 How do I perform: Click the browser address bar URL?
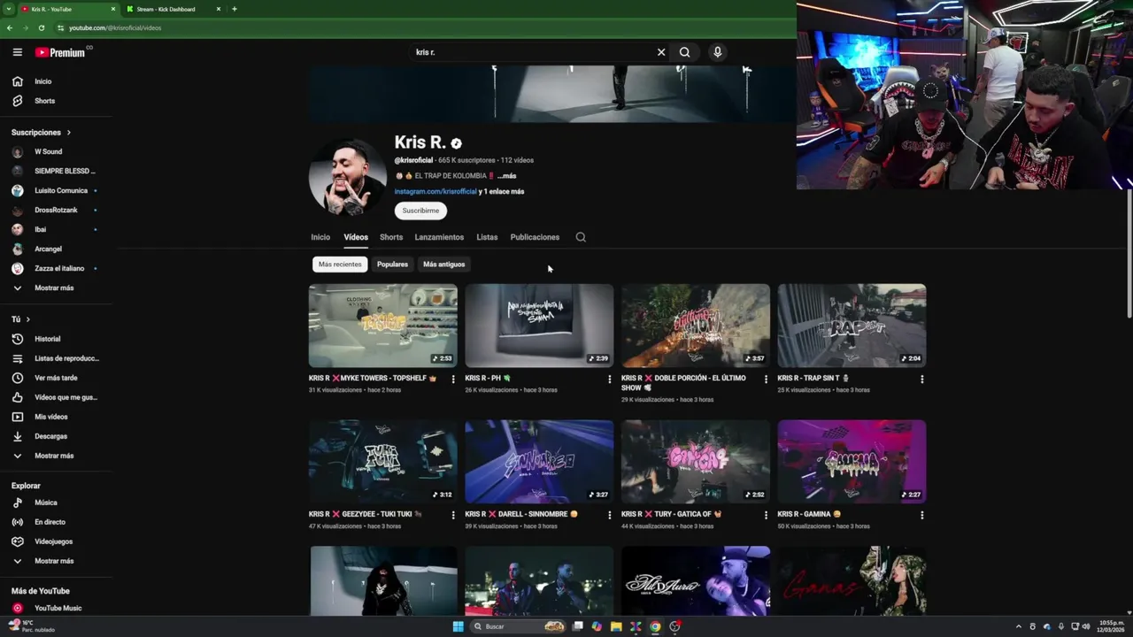tap(115, 27)
